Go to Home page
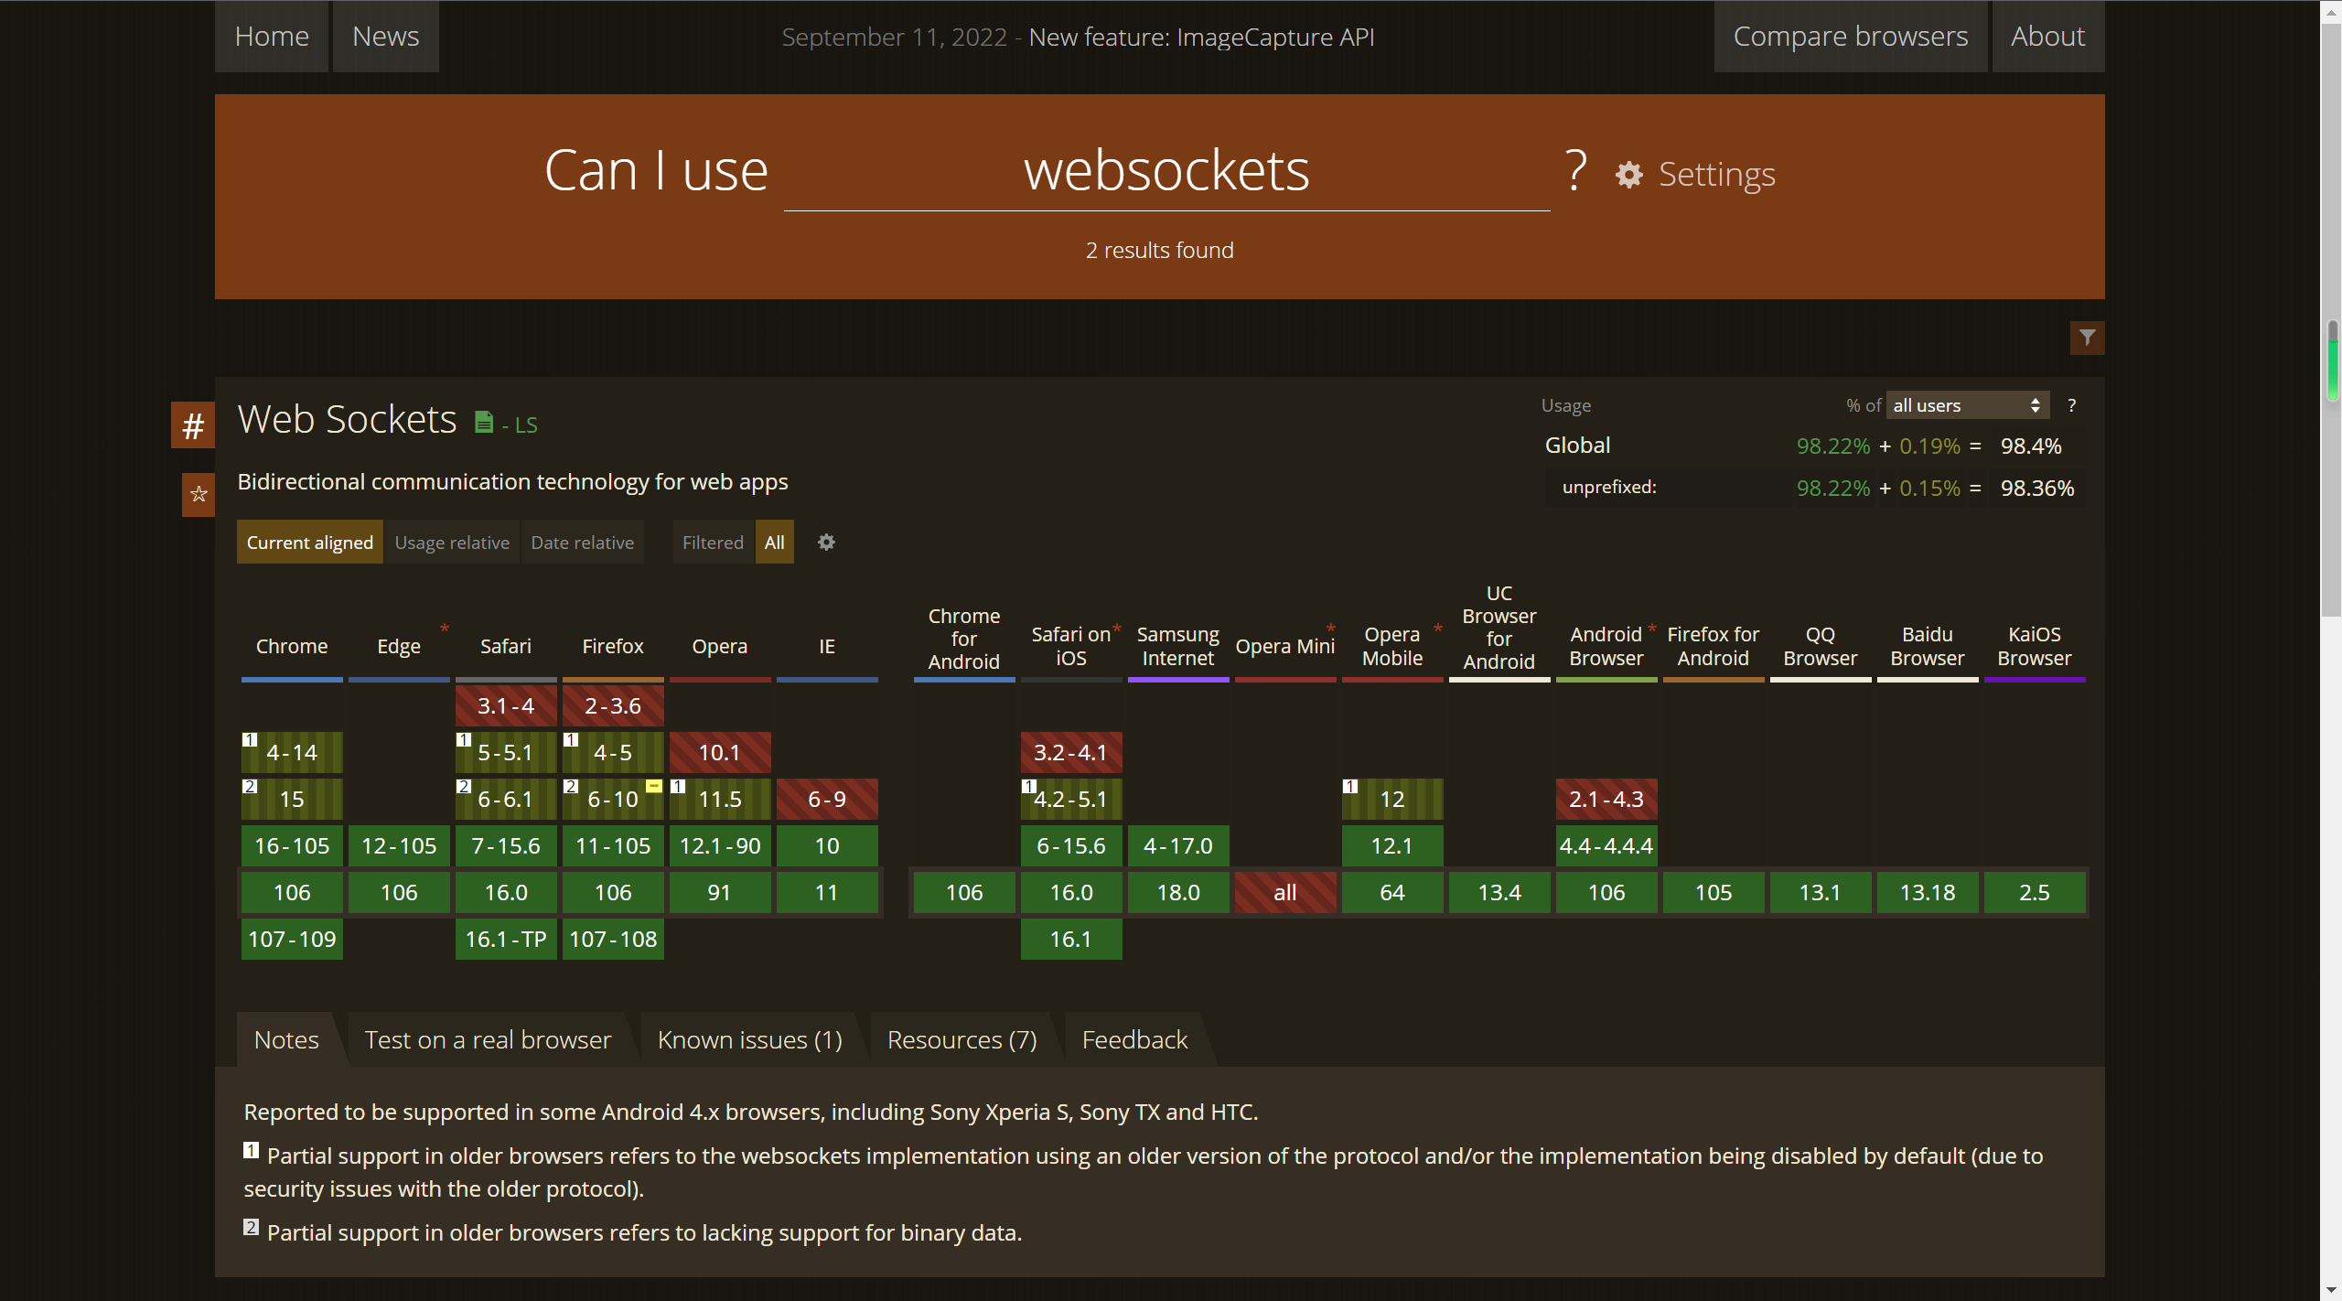The width and height of the screenshot is (2342, 1301). (272, 37)
